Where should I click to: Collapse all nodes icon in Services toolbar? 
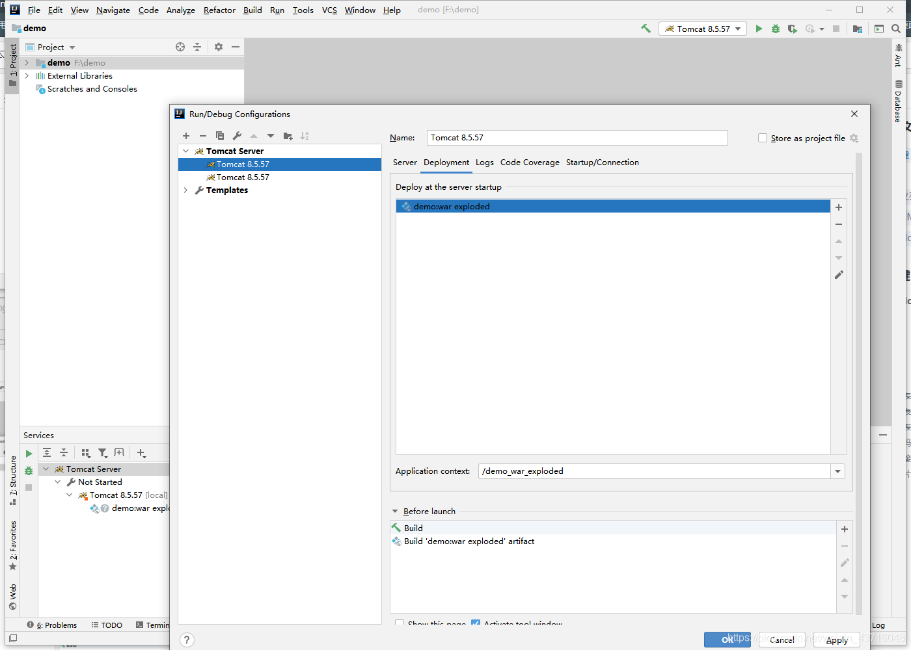(64, 452)
